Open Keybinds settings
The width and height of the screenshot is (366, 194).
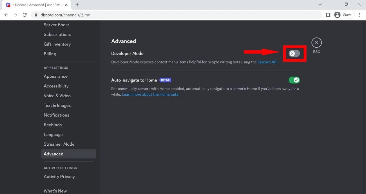click(53, 125)
